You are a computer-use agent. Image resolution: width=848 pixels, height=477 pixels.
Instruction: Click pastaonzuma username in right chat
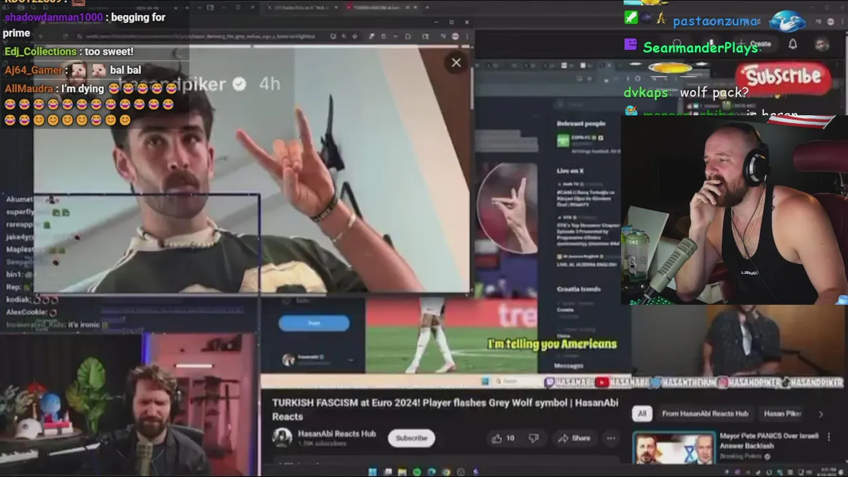(x=716, y=21)
